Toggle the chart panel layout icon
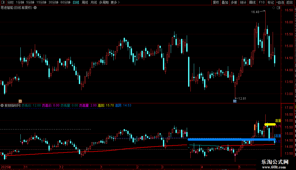Viewport: 296px width, 170px height. point(278,8)
